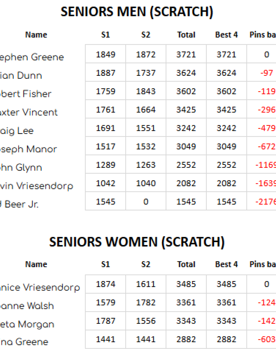Click the S2 column header in women's table
The width and height of the screenshot is (276, 351).
pyautogui.click(x=146, y=264)
